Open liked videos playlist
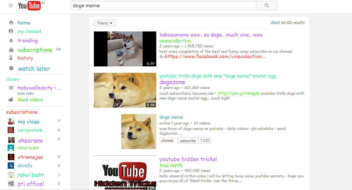Image resolution: width=352 pixels, height=190 pixels. (30, 99)
